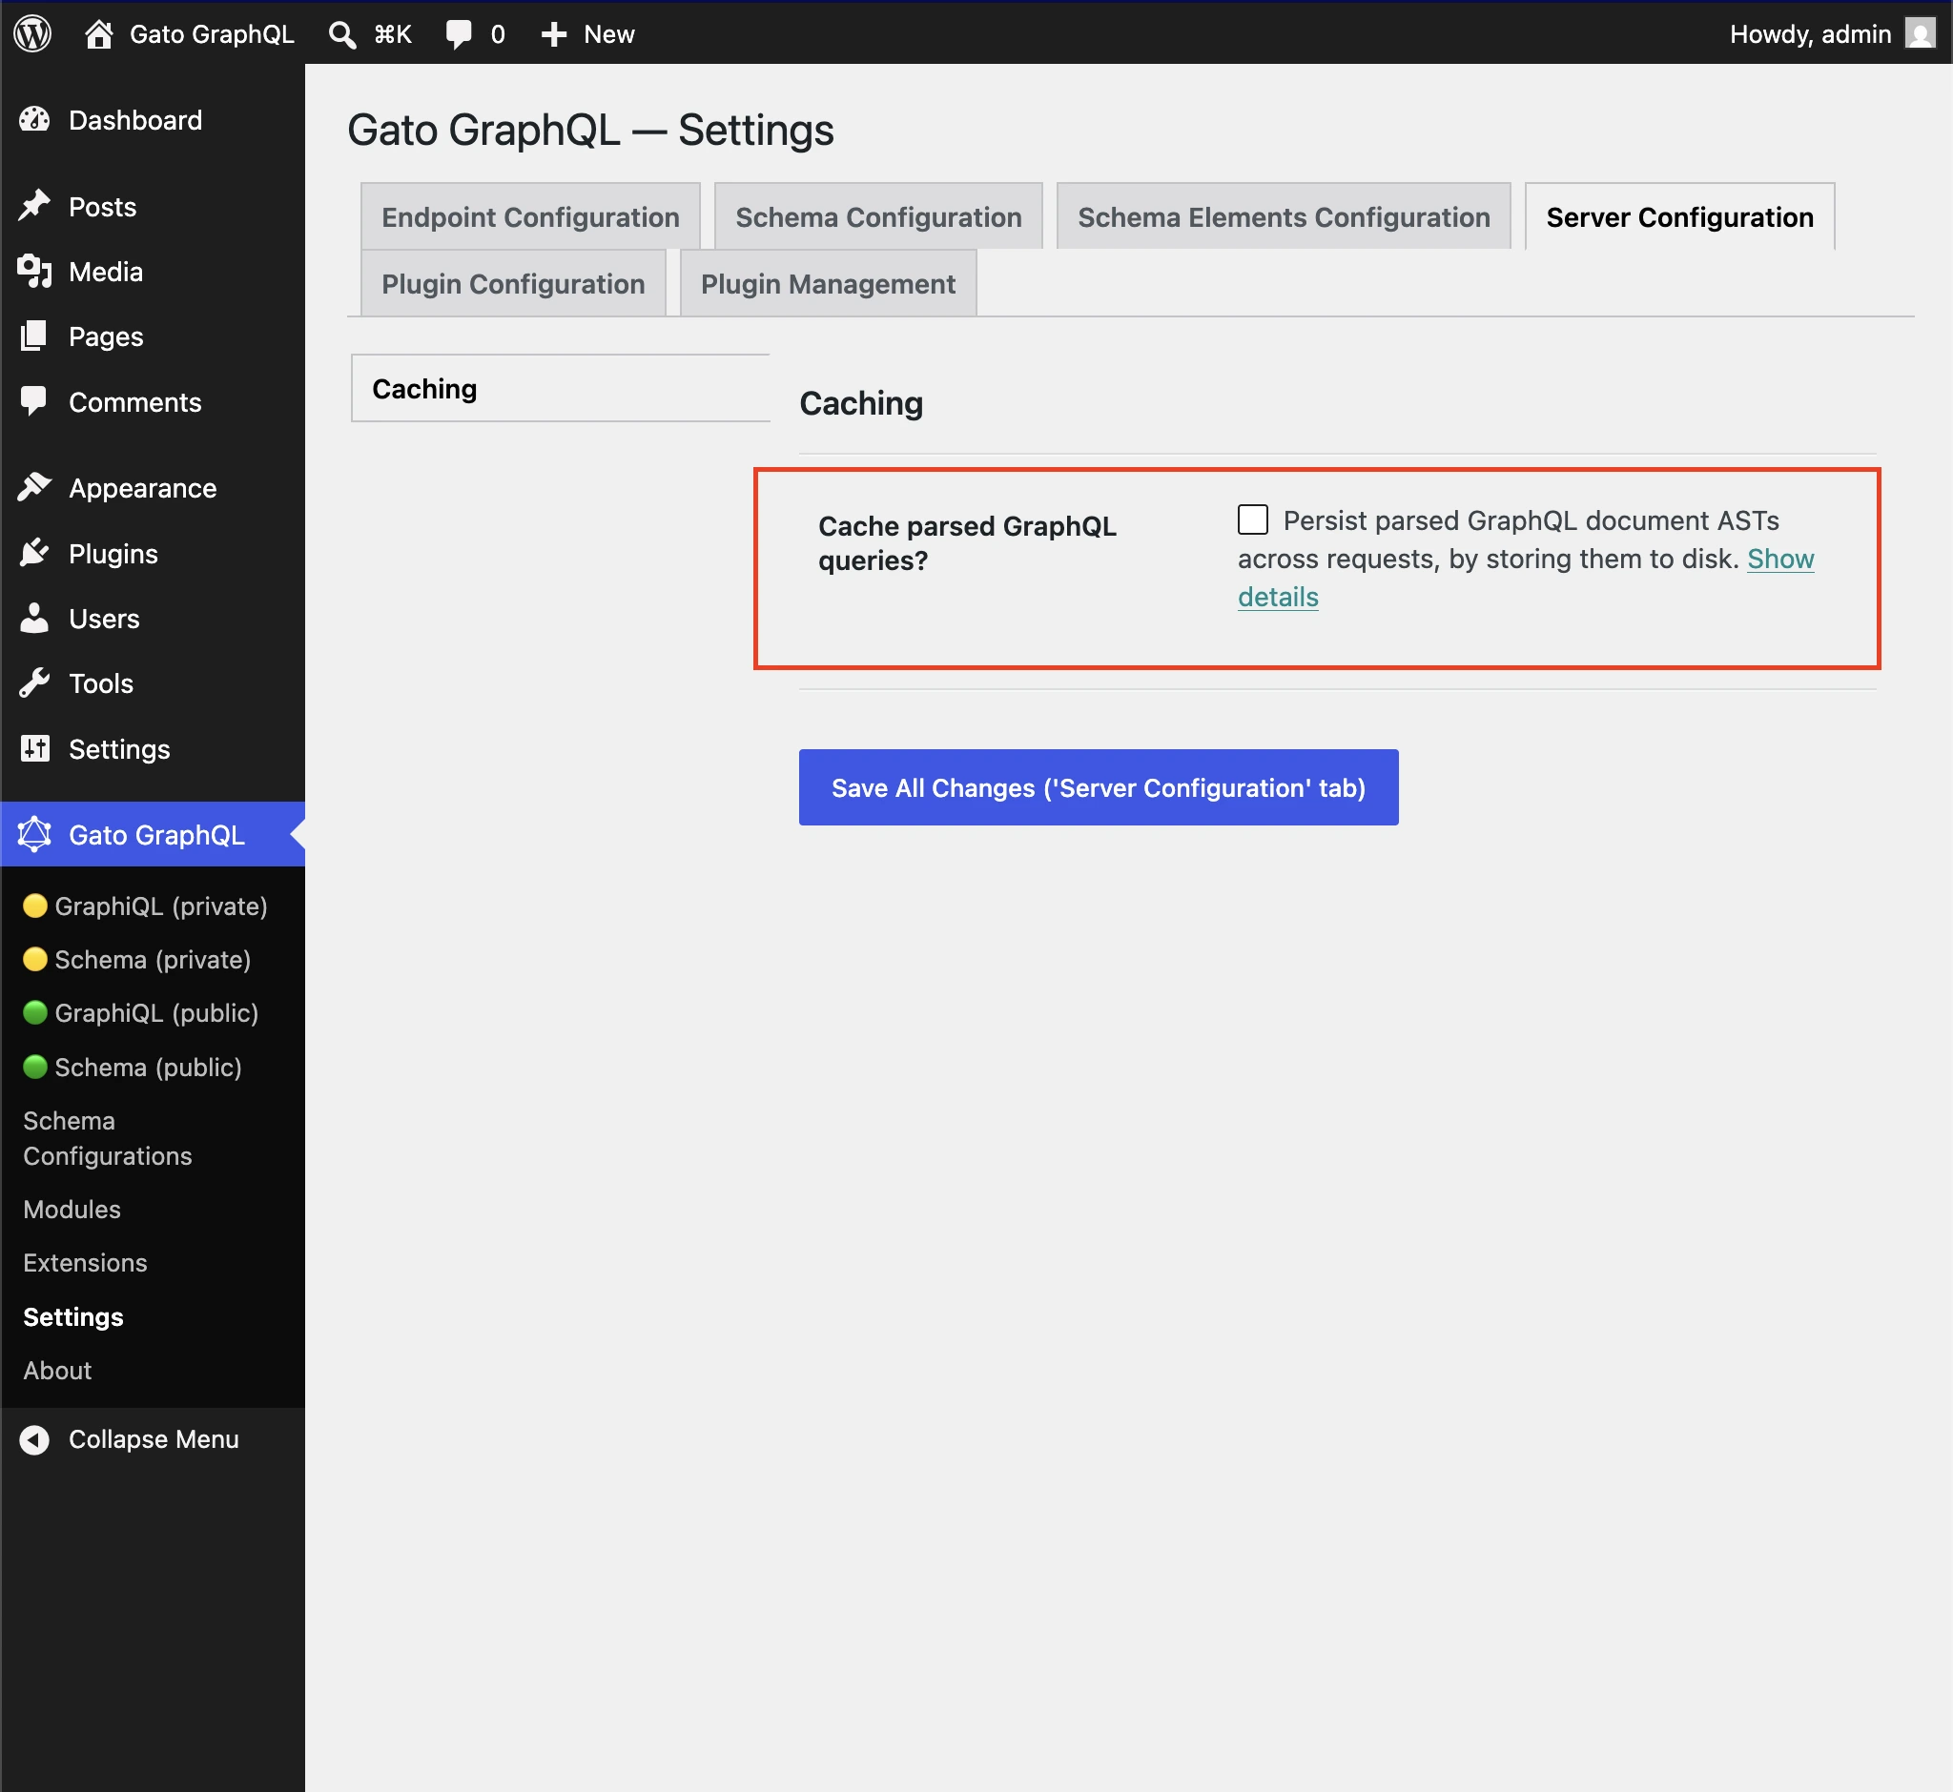
Task: Go to the Extensions submenu item
Action: tap(86, 1263)
